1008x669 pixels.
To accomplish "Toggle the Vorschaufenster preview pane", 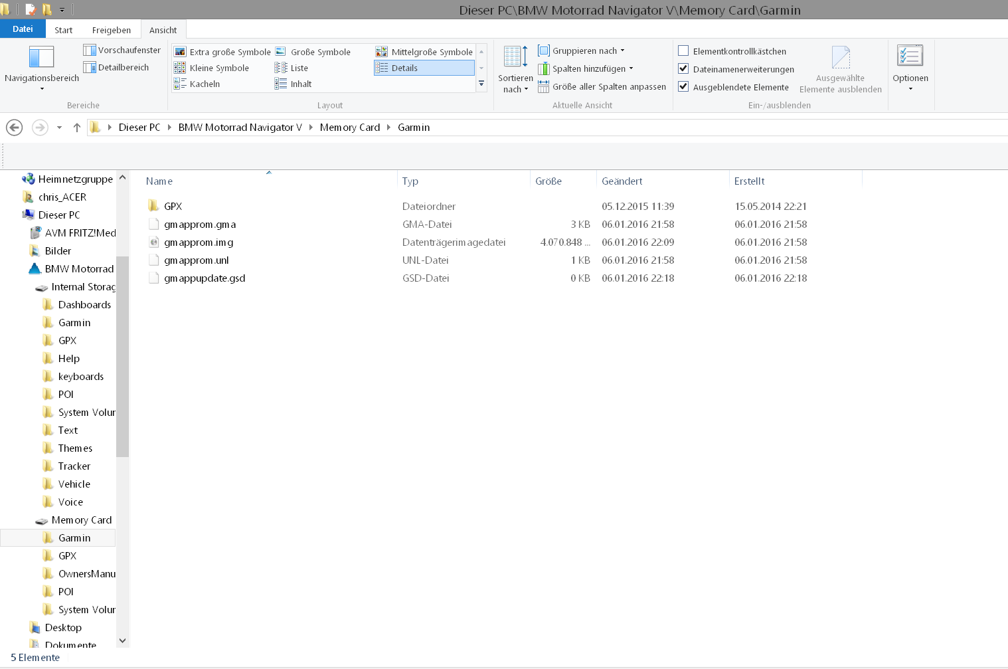I will [x=122, y=50].
